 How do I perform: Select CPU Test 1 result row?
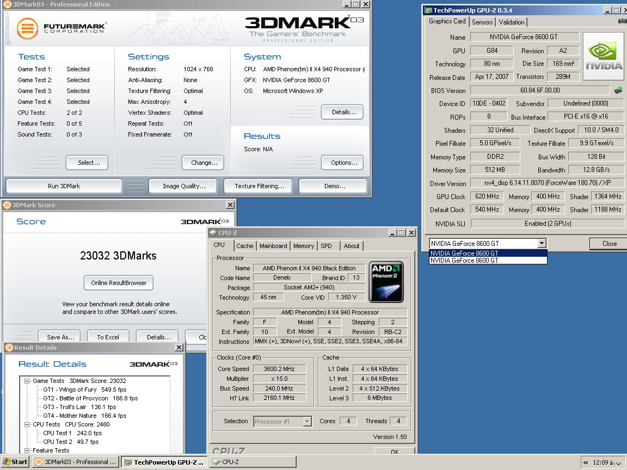72,433
